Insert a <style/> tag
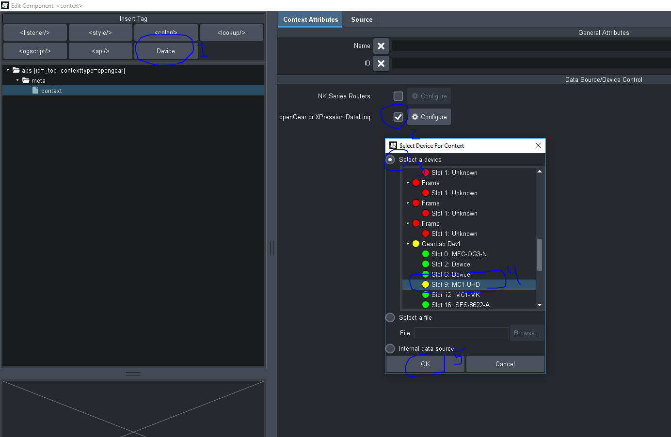The width and height of the screenshot is (671, 437). click(x=100, y=32)
